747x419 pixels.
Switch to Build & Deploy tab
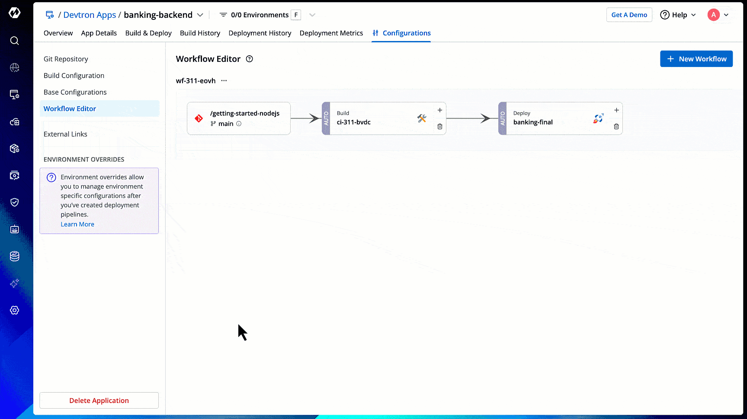[x=148, y=33]
